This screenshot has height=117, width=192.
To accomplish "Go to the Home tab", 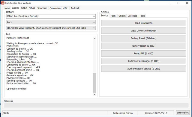I will [x=7, y=8].
